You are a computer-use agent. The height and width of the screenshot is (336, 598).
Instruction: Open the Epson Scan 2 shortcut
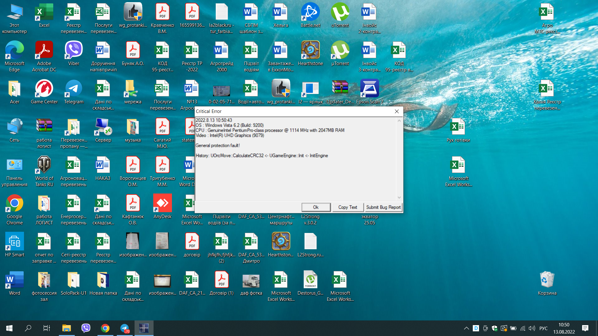(369, 89)
